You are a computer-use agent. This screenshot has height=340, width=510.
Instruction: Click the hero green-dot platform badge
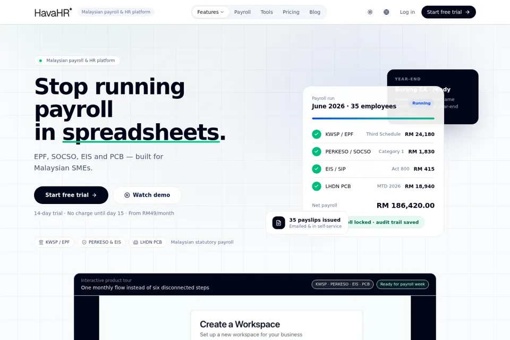[x=77, y=61]
